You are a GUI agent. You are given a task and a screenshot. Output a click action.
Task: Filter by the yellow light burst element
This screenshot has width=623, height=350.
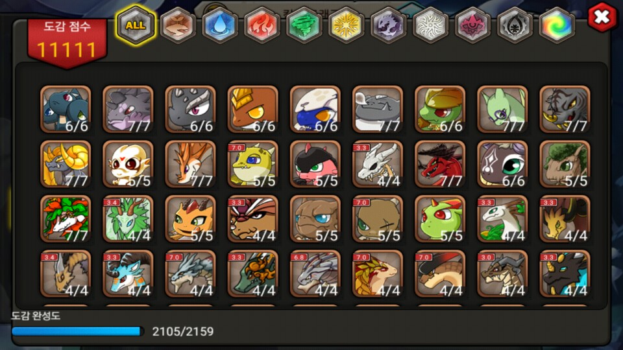pos(346,25)
